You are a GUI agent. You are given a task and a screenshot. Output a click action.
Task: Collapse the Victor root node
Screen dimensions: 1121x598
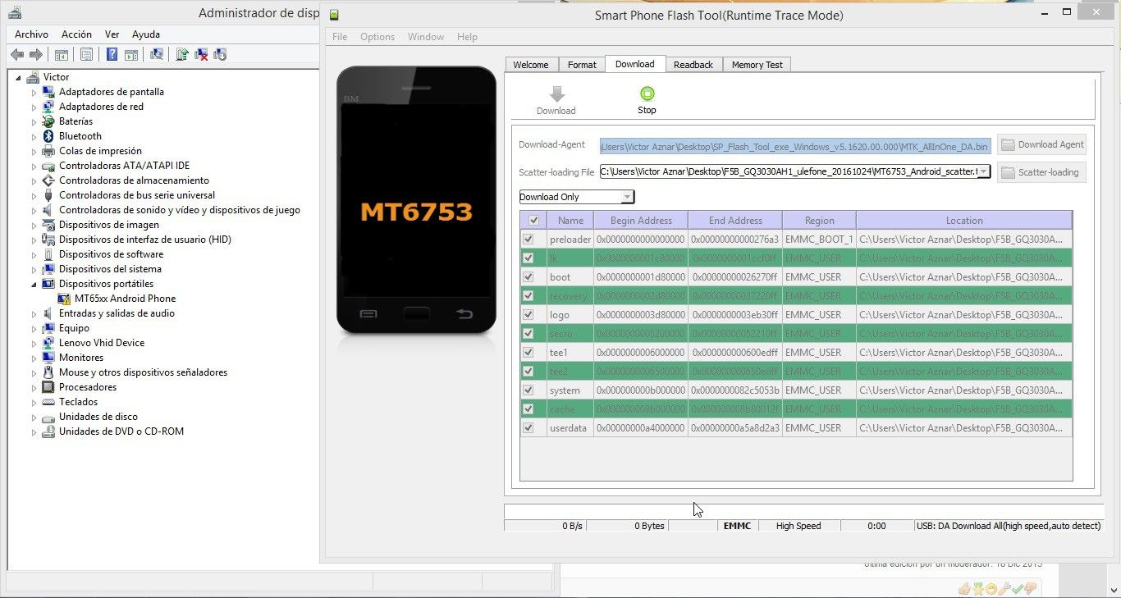point(19,77)
